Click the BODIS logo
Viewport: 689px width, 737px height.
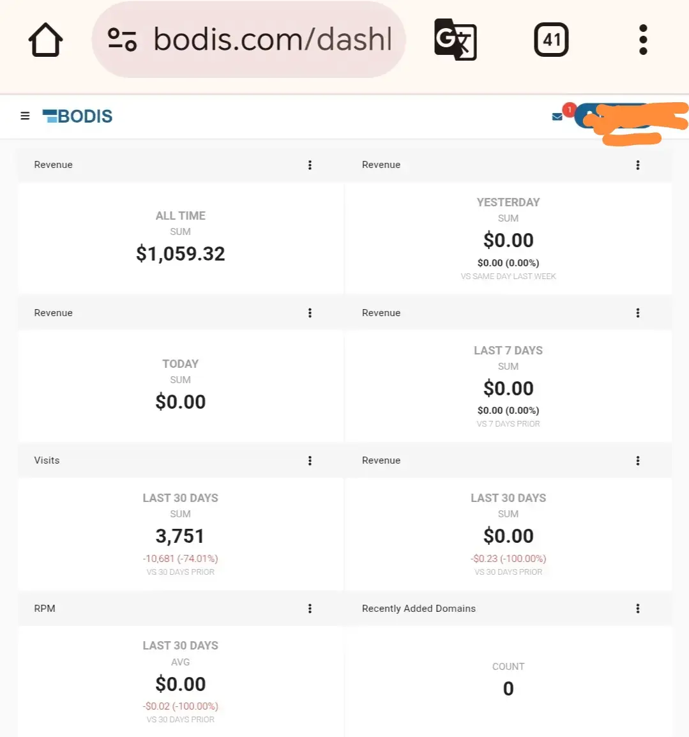(77, 116)
